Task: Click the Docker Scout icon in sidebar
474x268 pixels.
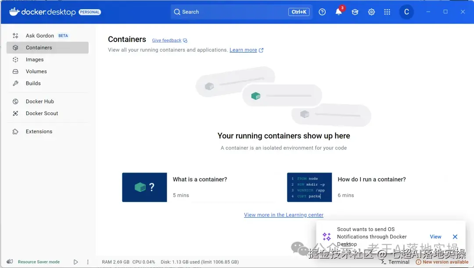Action: point(15,113)
